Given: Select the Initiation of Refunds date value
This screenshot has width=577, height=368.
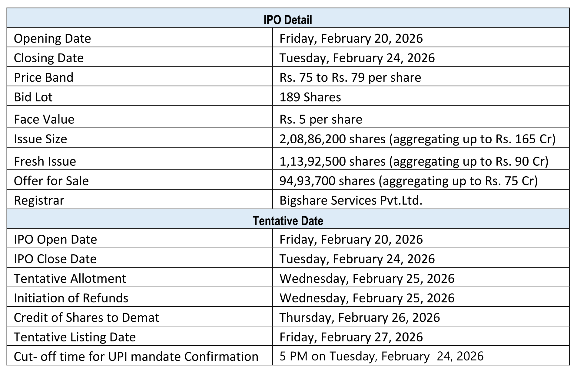Looking at the screenshot, I should click(x=367, y=298).
